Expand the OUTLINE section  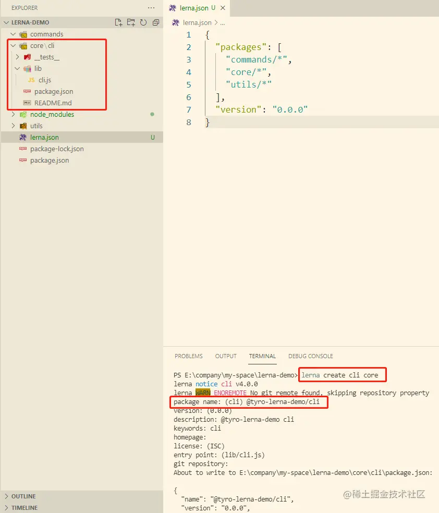click(6, 496)
